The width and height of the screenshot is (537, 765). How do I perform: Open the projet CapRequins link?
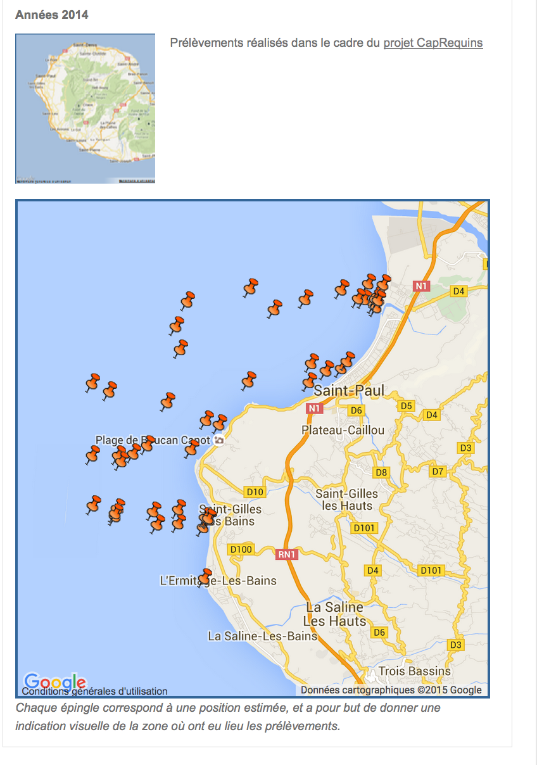click(x=433, y=43)
